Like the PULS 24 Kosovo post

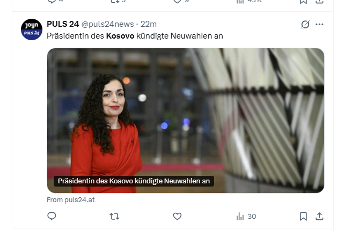point(177,217)
